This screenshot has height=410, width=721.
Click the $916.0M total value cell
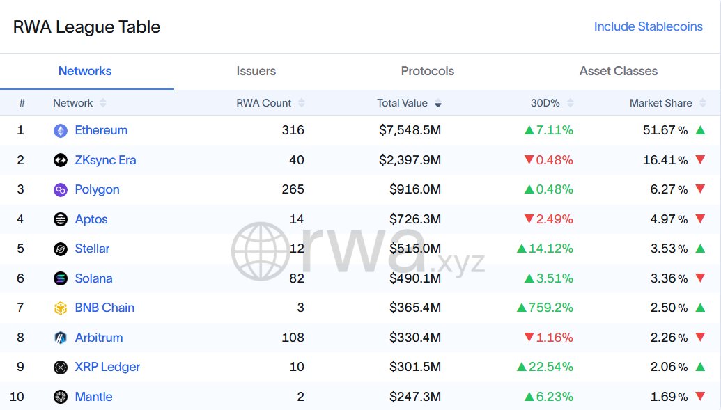point(415,189)
